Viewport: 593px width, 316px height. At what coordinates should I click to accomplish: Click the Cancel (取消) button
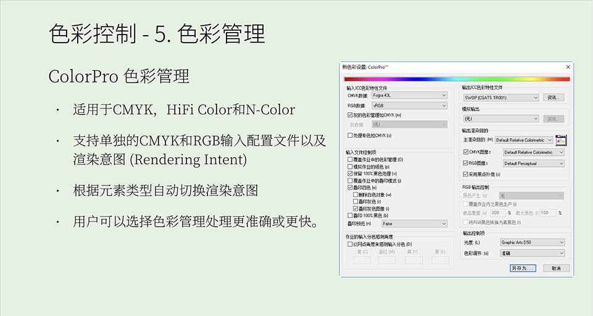tap(556, 268)
